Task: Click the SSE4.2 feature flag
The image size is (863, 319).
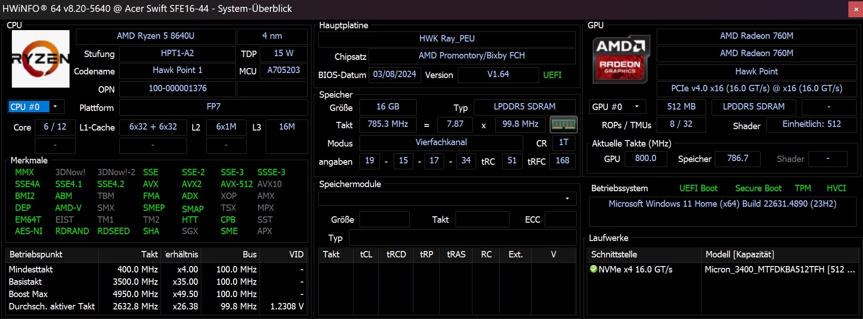Action: coord(111,184)
